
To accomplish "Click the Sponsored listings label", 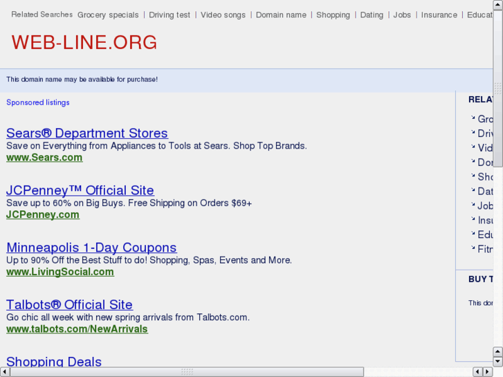I will pyautogui.click(x=38, y=102).
